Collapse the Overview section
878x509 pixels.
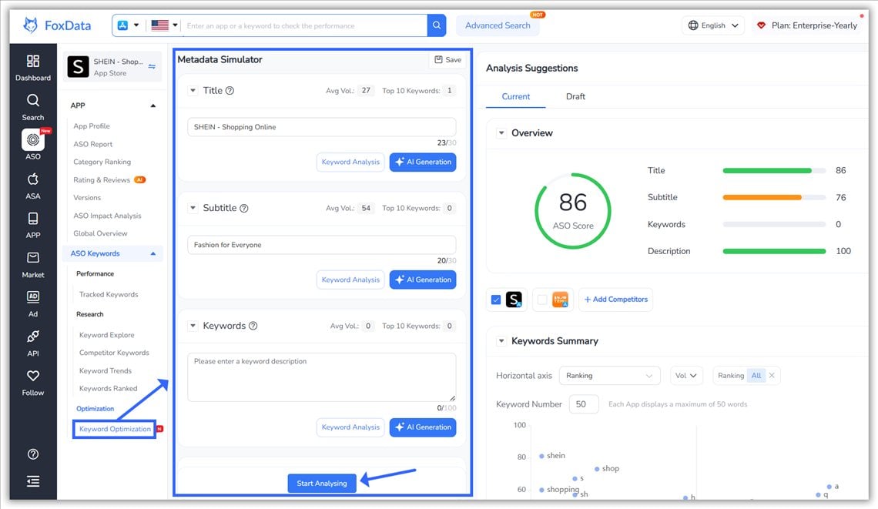pos(501,133)
